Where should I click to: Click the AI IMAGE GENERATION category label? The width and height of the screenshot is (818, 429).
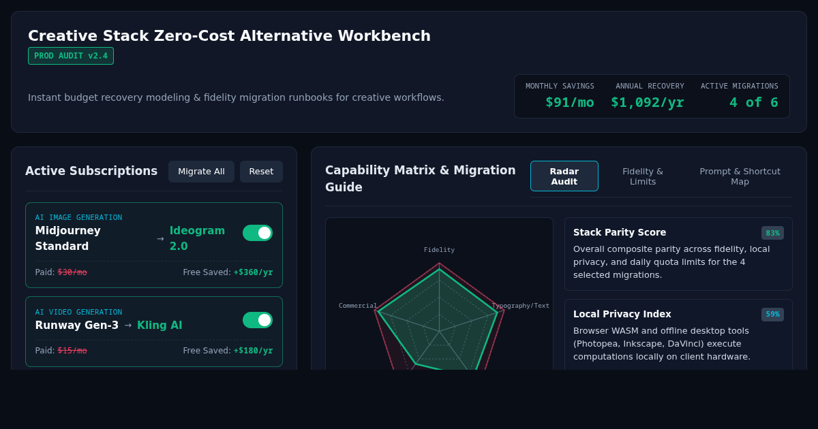(x=79, y=218)
